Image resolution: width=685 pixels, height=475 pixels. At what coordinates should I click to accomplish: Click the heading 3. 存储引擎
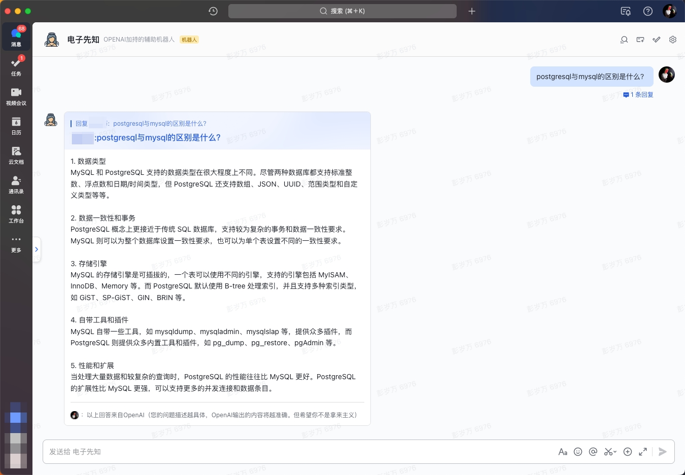89,264
